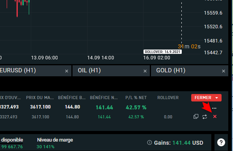Sort by PRIX DU MA... column header
Image resolution: width=233 pixels, height=151 pixels.
(40, 98)
